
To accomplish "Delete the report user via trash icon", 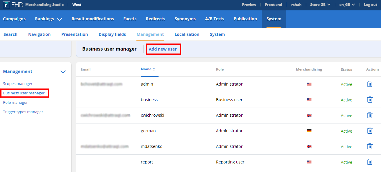I will point(370,162).
